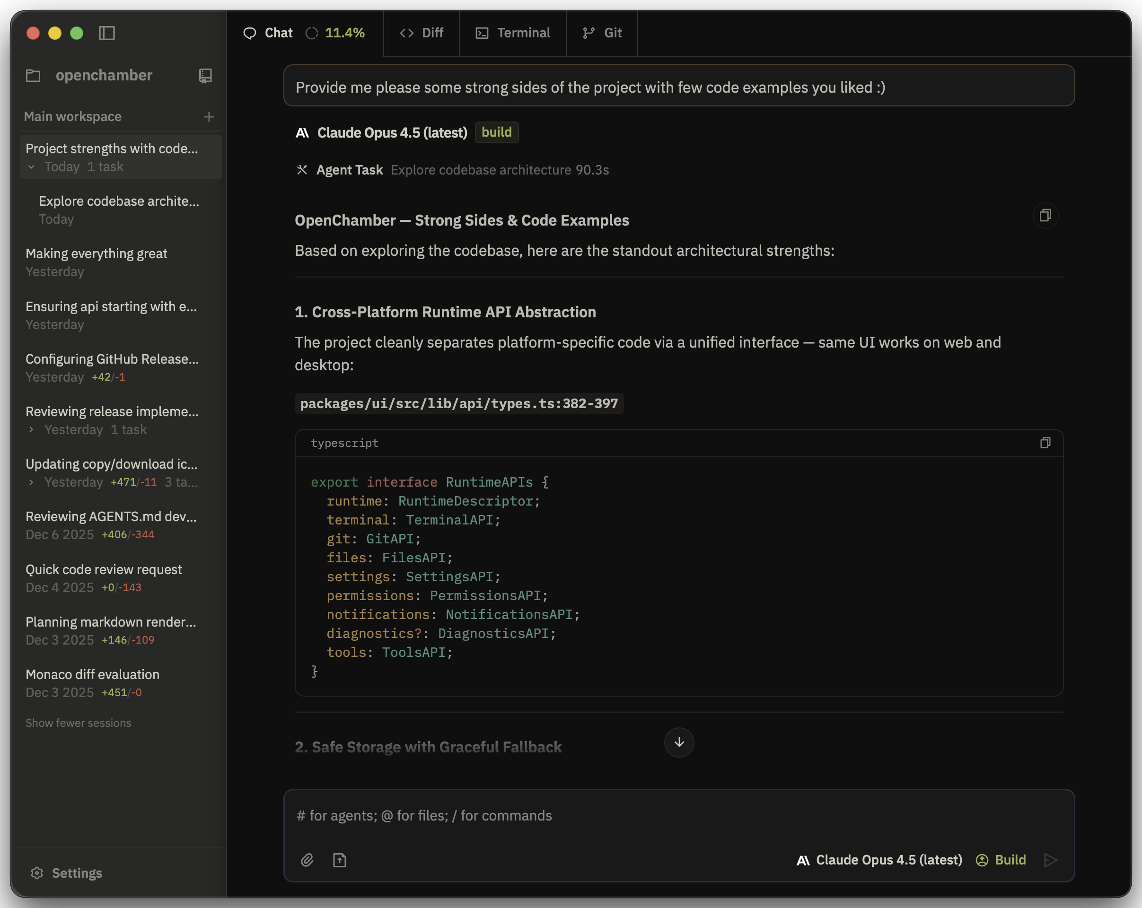Click the Anthropic logo in composer footer

(803, 860)
